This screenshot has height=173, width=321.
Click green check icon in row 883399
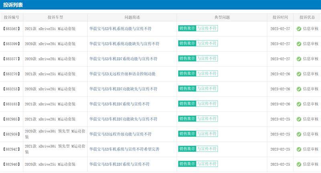pos(299,44)
